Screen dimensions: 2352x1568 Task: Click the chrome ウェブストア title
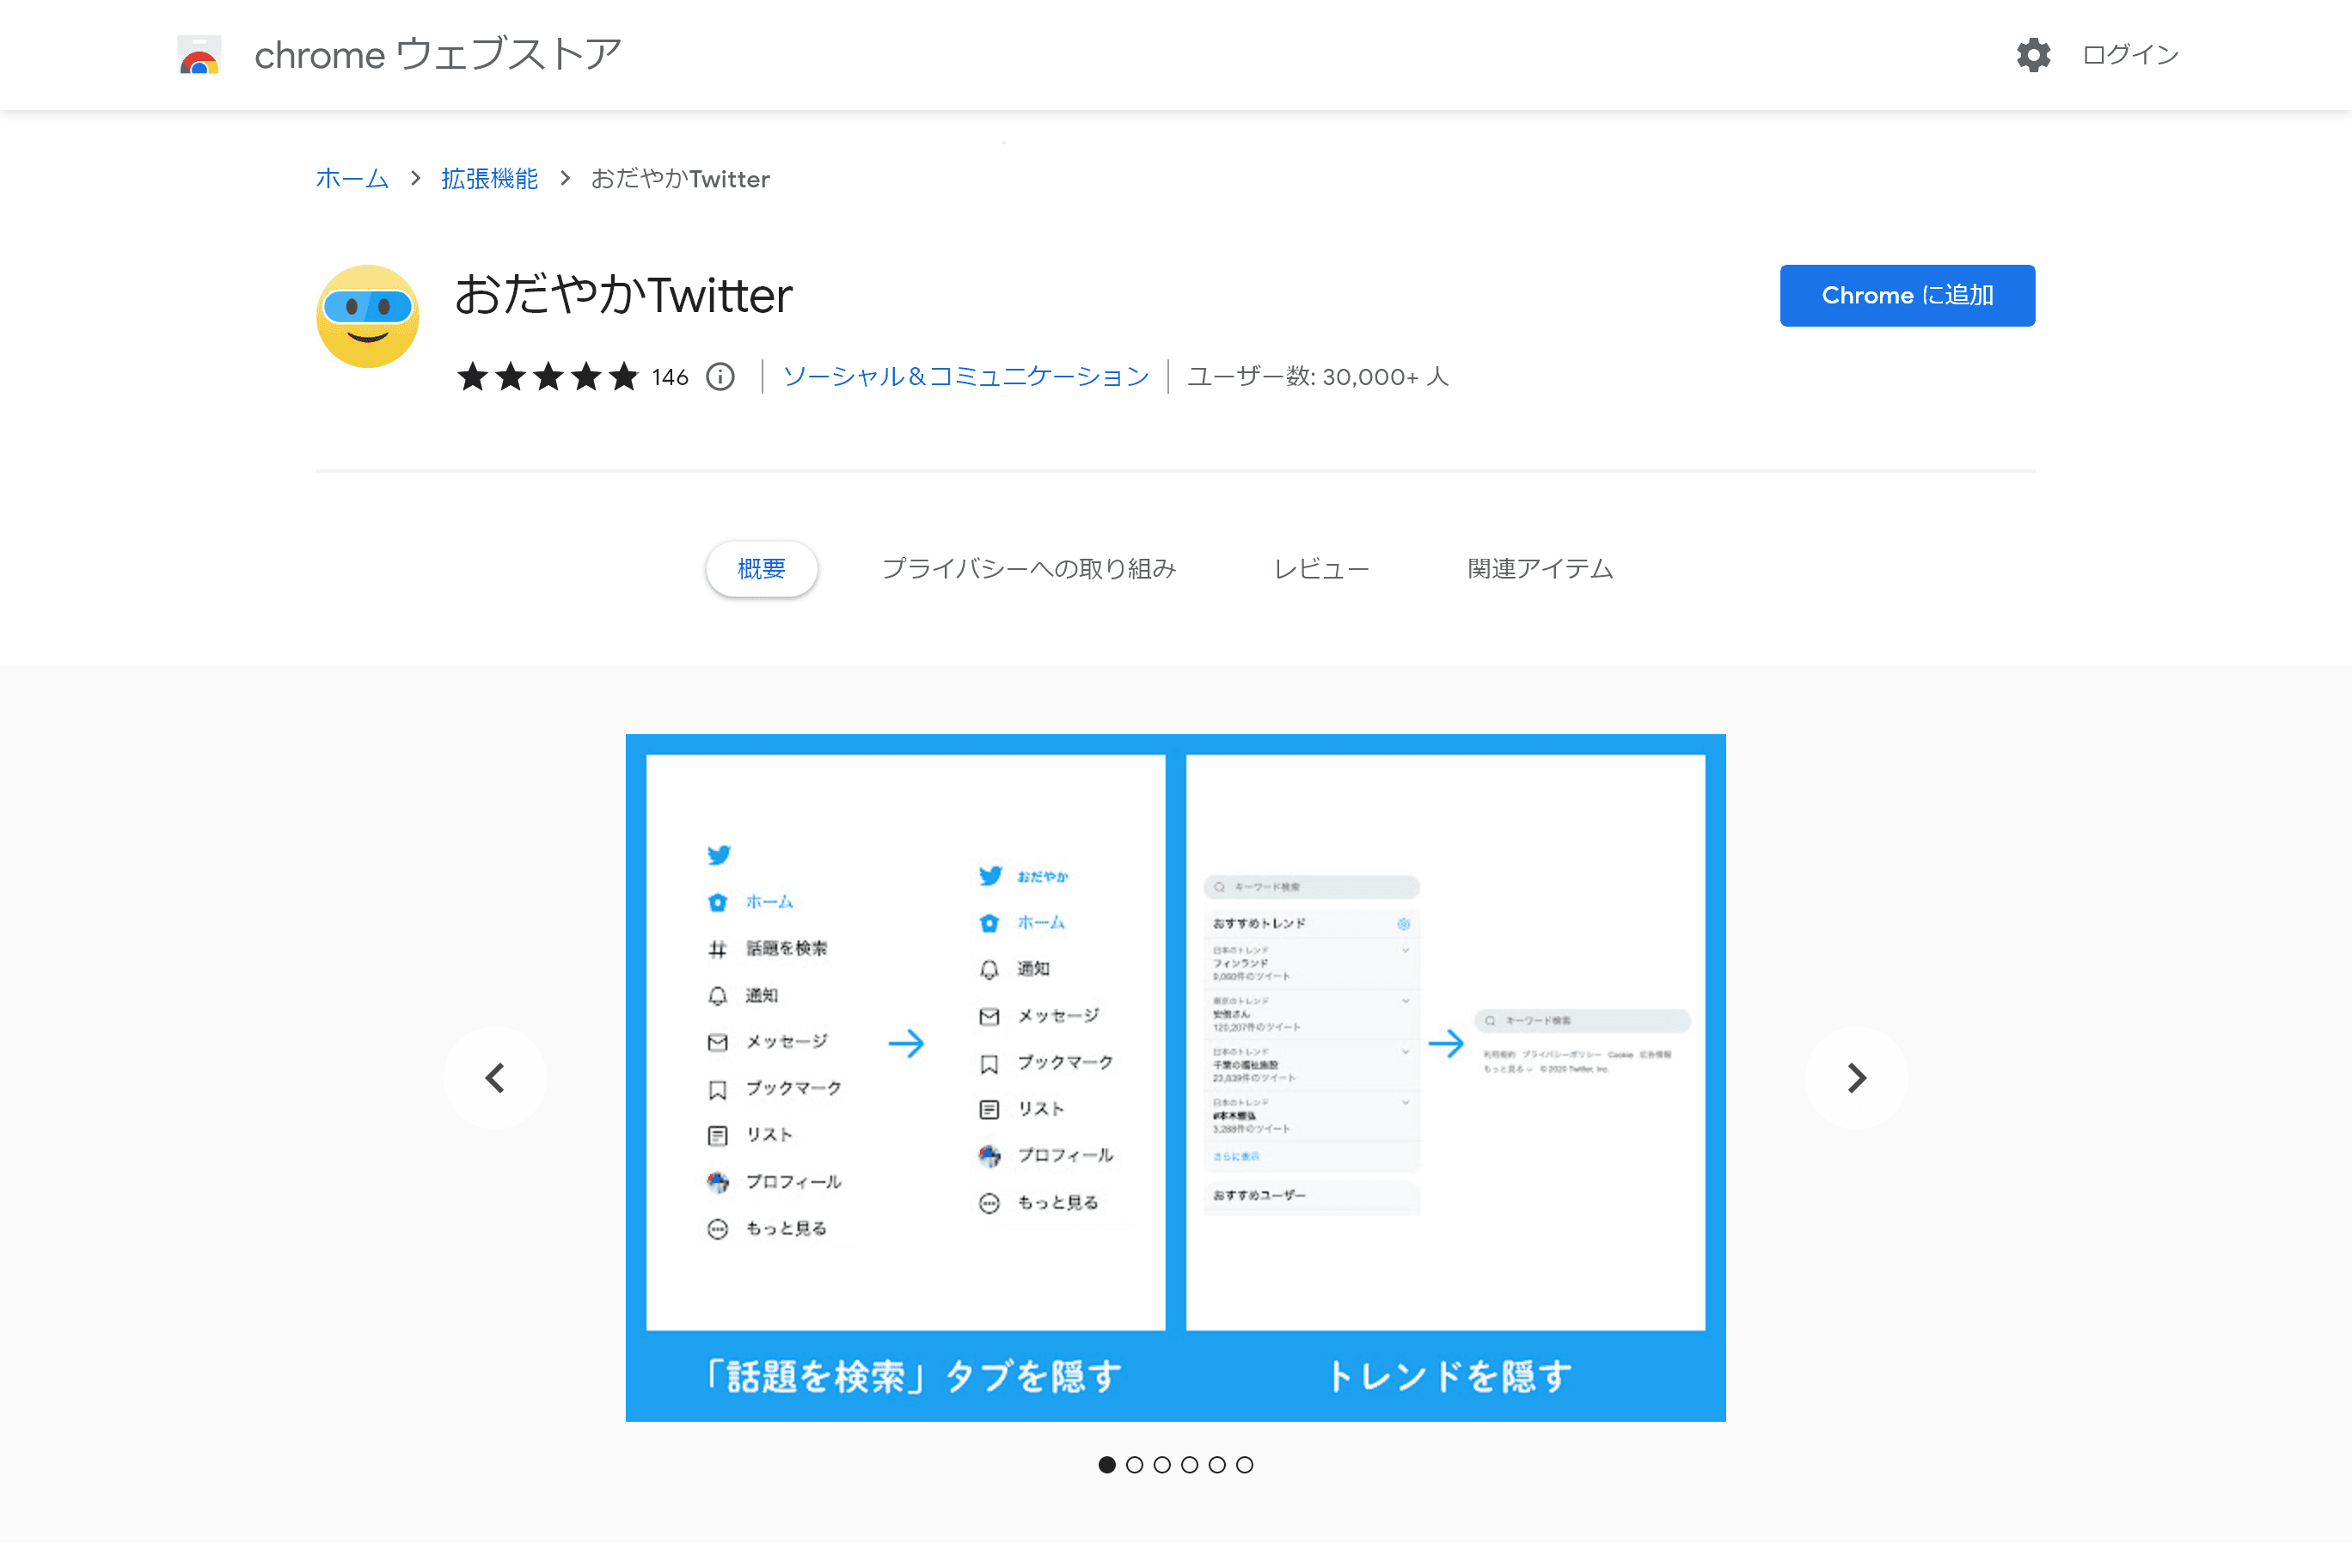pos(438,55)
